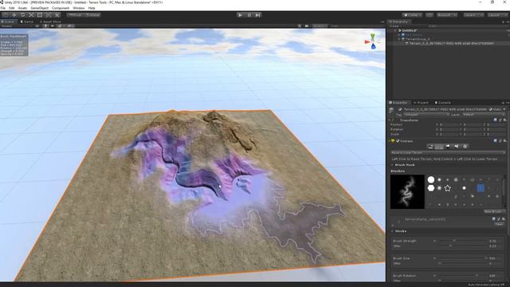
Task: Choose the small soft round brush beside circle
Action: 439,179
